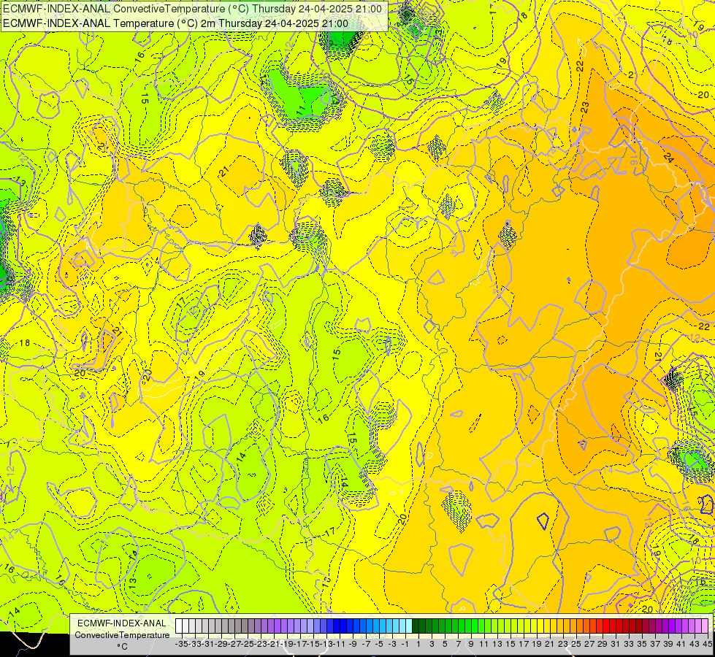Click the 23 contour label on the map
715x657 pixels.
(585, 107)
